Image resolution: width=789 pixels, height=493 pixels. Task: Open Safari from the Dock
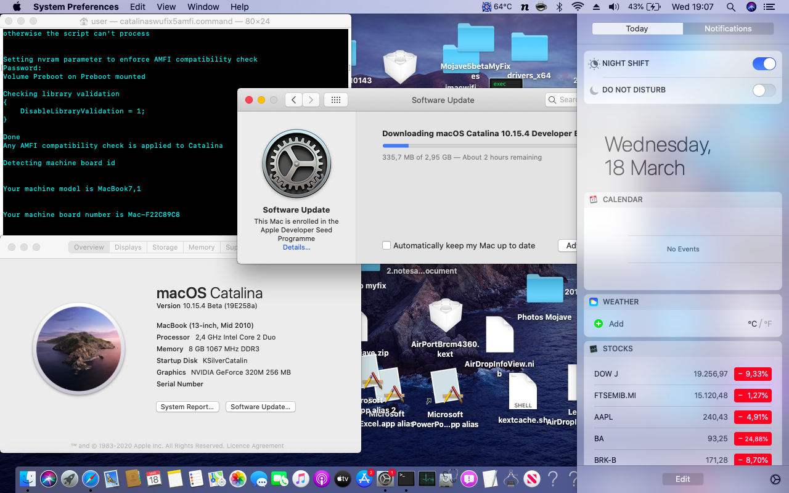[x=91, y=478]
